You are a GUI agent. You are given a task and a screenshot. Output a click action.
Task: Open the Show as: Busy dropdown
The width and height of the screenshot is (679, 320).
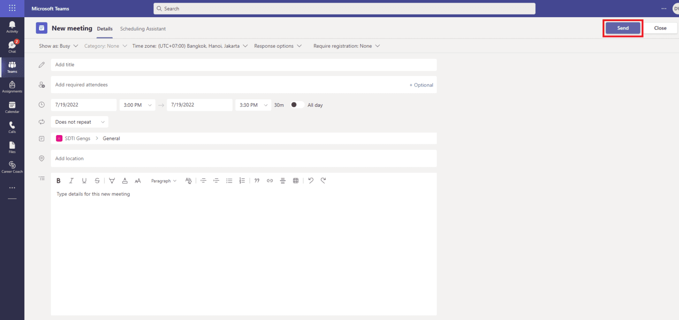pyautogui.click(x=58, y=46)
